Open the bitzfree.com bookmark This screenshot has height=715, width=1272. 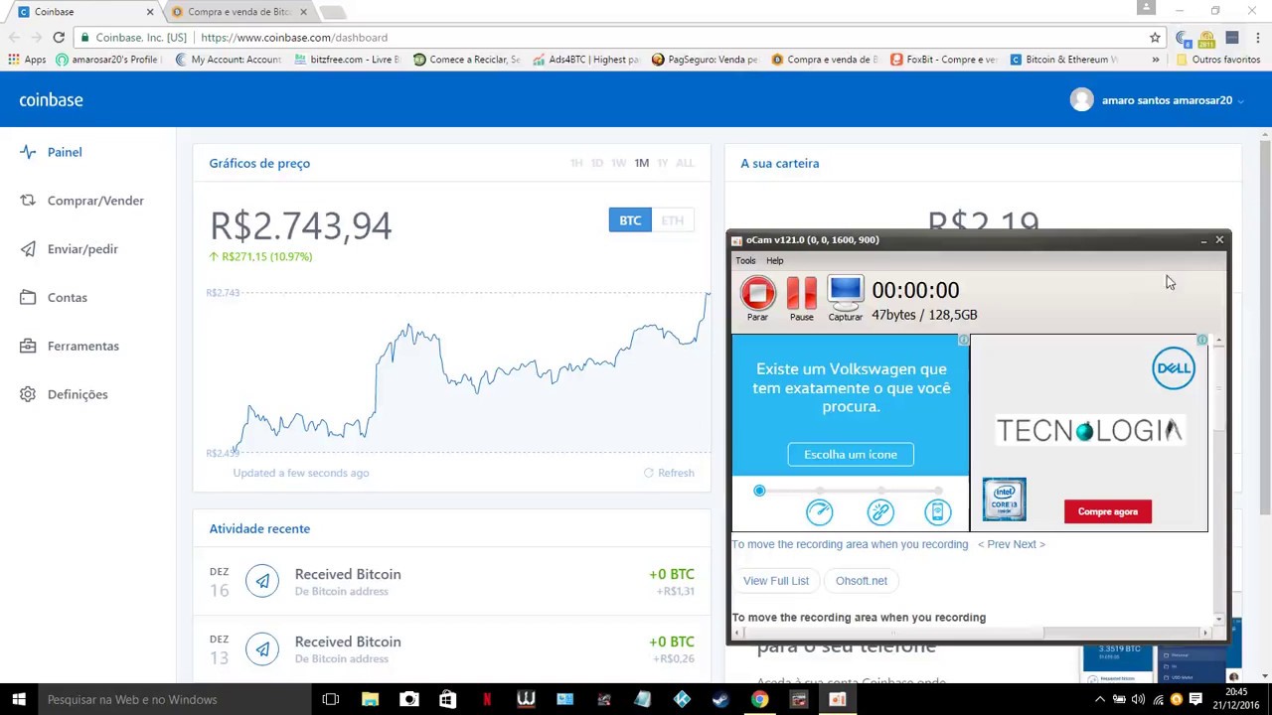(x=347, y=60)
